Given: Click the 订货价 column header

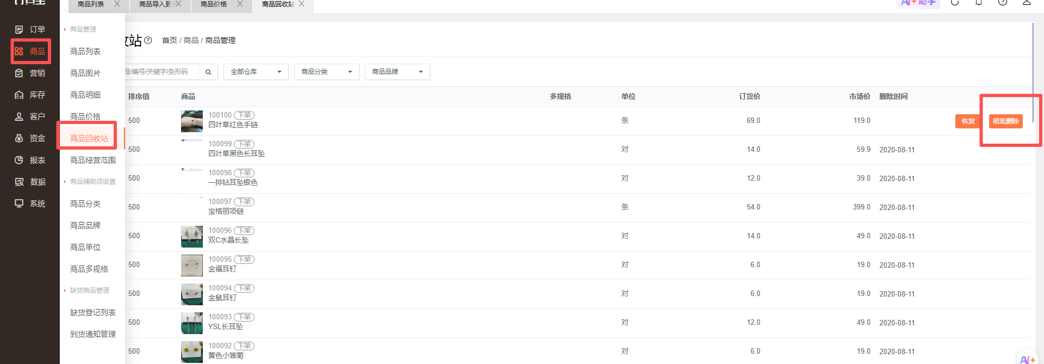Looking at the screenshot, I should [749, 96].
